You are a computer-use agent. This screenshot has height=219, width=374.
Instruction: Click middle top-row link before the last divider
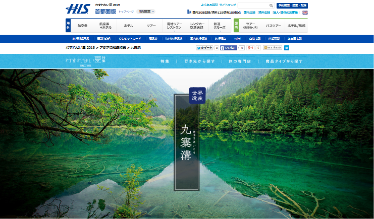[x=264, y=13]
